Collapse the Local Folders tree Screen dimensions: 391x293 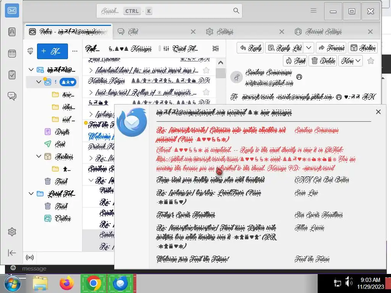point(31,193)
